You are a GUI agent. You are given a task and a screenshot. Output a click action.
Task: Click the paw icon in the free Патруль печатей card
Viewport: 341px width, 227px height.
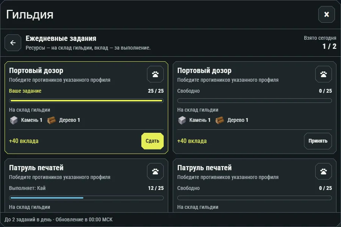324,171
